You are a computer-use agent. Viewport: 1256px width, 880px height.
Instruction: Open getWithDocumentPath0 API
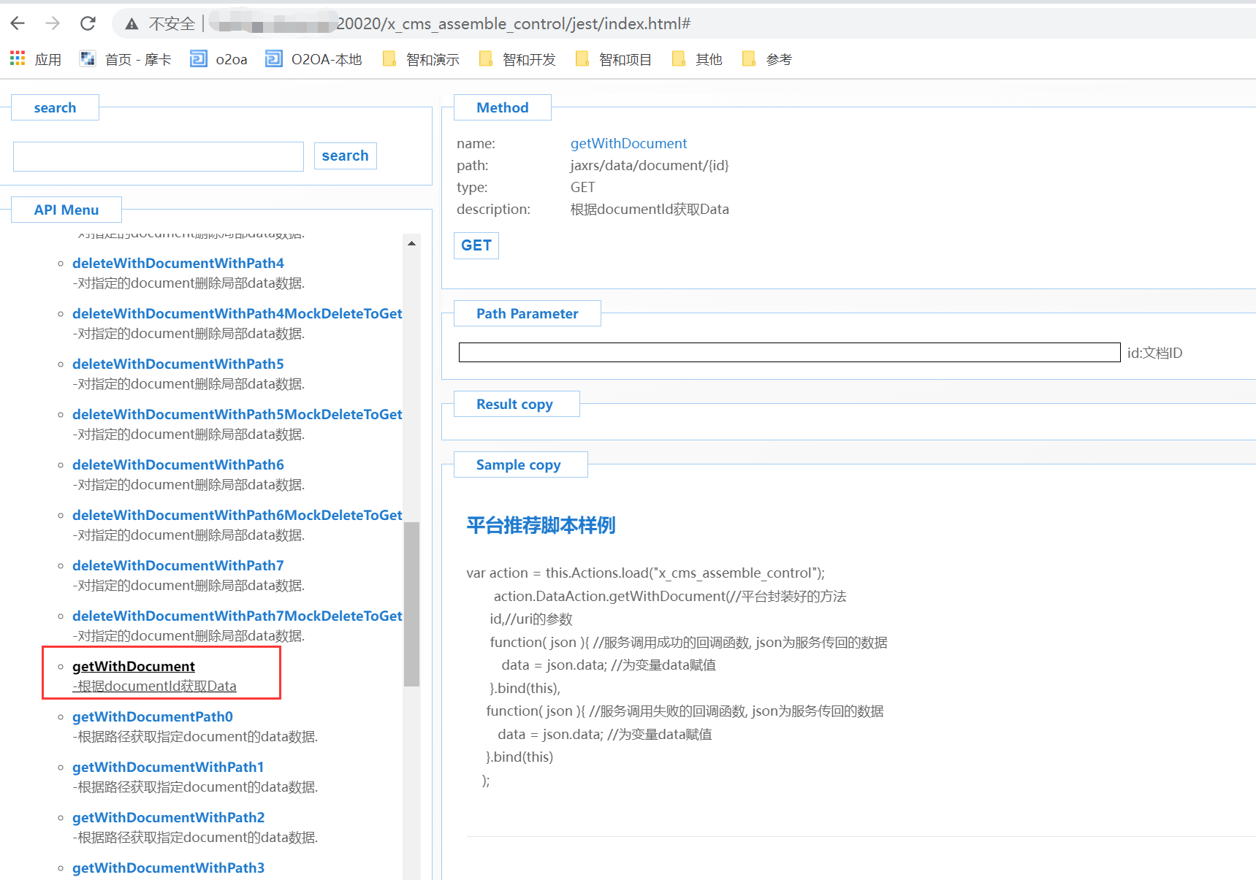(x=153, y=716)
